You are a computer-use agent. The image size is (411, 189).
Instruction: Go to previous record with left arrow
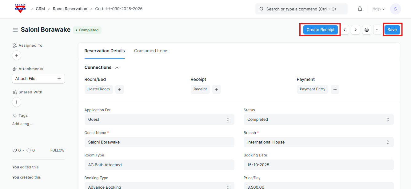[345, 30]
